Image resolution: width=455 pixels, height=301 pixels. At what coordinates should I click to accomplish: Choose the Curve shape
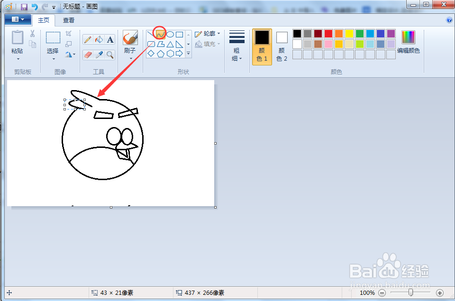coord(161,35)
